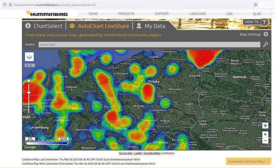Switch to the ChartSelect tab

pyautogui.click(x=44, y=26)
